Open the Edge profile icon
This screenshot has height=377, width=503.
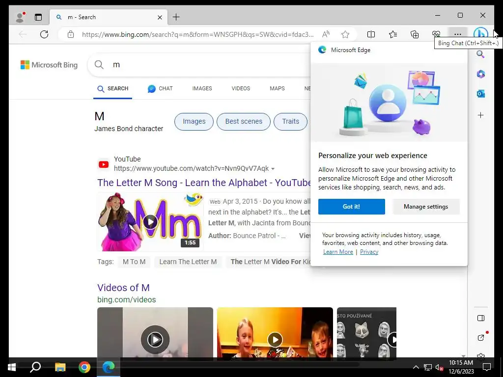click(21, 17)
